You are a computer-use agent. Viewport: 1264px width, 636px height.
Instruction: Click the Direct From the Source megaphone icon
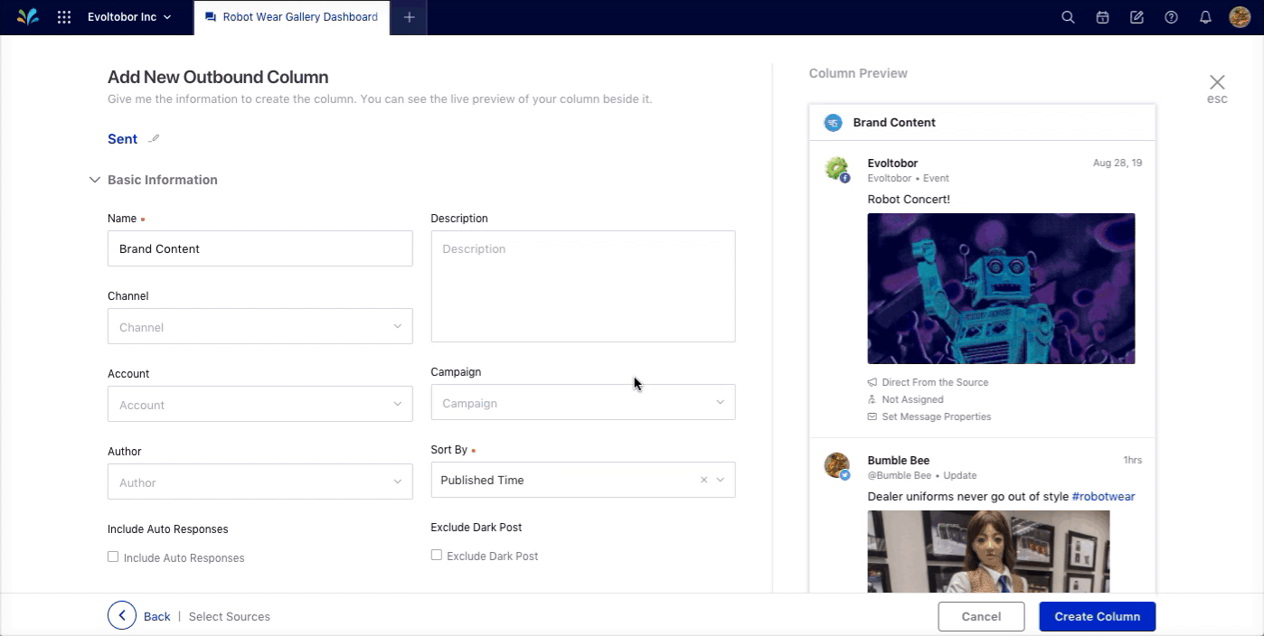[x=873, y=382]
